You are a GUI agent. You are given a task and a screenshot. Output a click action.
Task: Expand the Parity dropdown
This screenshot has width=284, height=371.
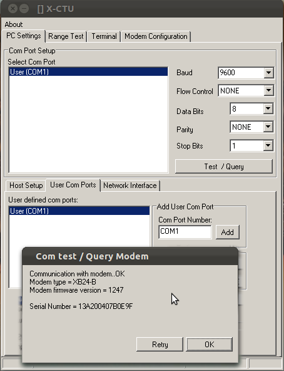click(x=268, y=127)
